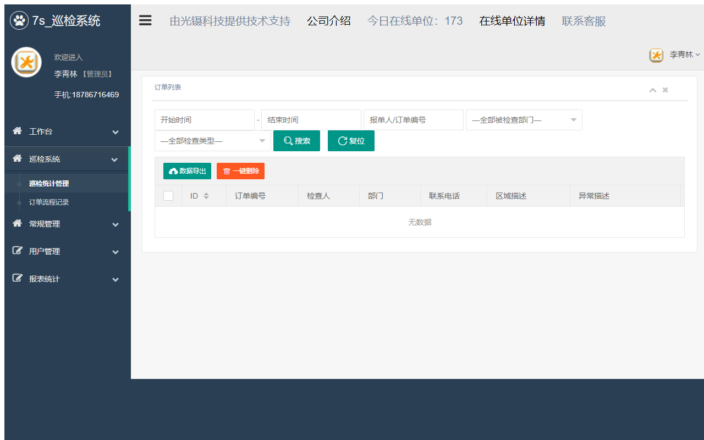Collapse the 巡检系统 menu chevron

114,160
